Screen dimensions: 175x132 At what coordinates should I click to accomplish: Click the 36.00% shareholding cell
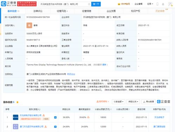tap(66, 117)
